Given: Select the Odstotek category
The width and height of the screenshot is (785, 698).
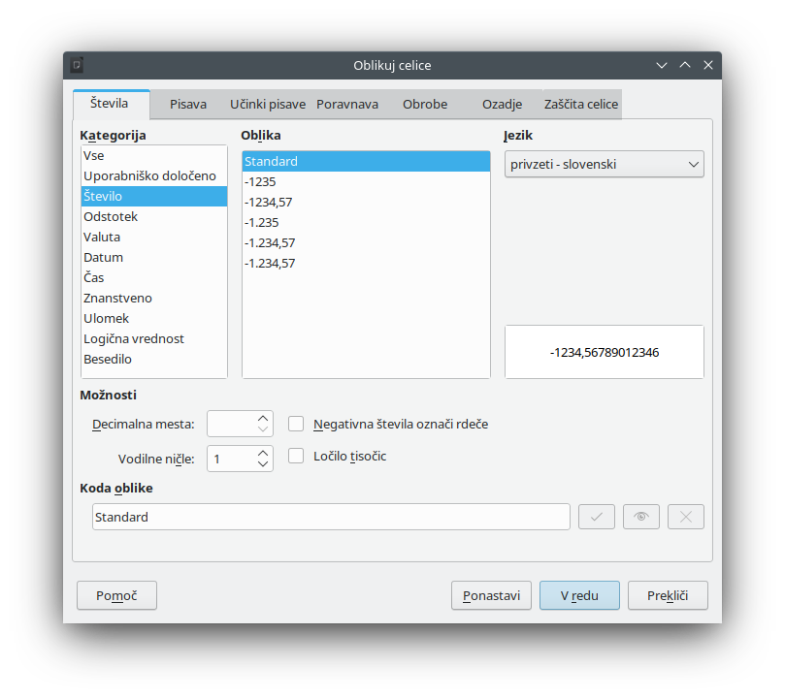Looking at the screenshot, I should [153, 216].
